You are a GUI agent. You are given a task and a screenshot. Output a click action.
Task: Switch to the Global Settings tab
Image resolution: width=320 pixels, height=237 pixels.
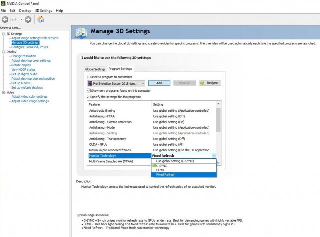[x=95, y=69]
